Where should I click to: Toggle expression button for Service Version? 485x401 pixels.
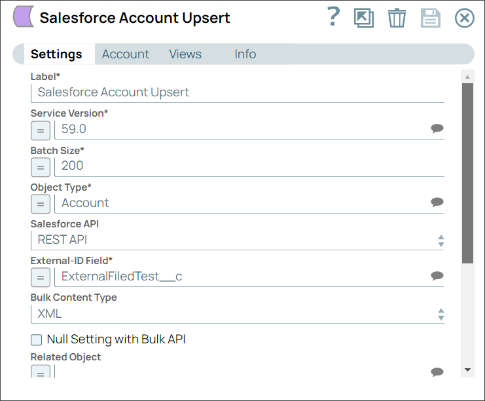point(41,130)
